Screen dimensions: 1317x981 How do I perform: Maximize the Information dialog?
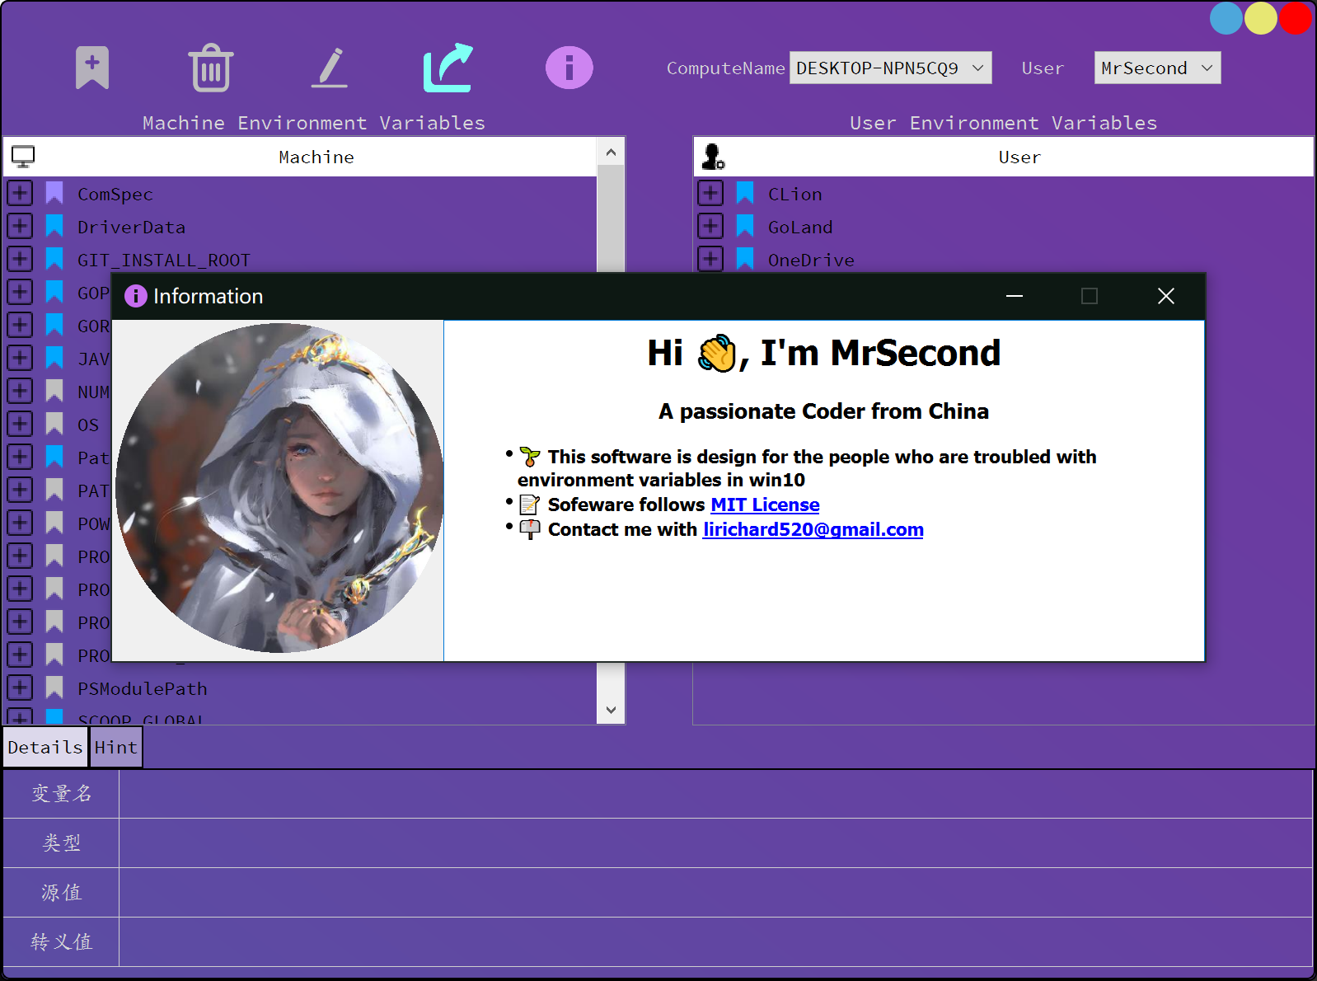pos(1090,296)
